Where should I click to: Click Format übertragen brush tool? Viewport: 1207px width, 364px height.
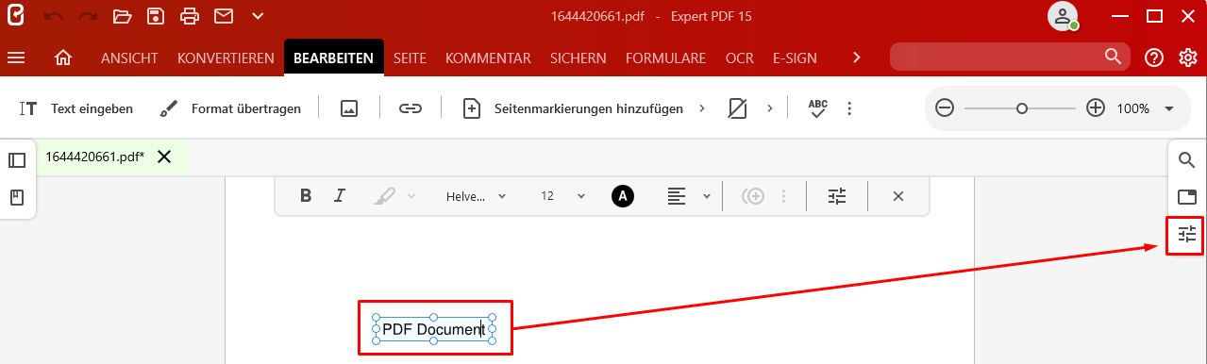point(229,108)
